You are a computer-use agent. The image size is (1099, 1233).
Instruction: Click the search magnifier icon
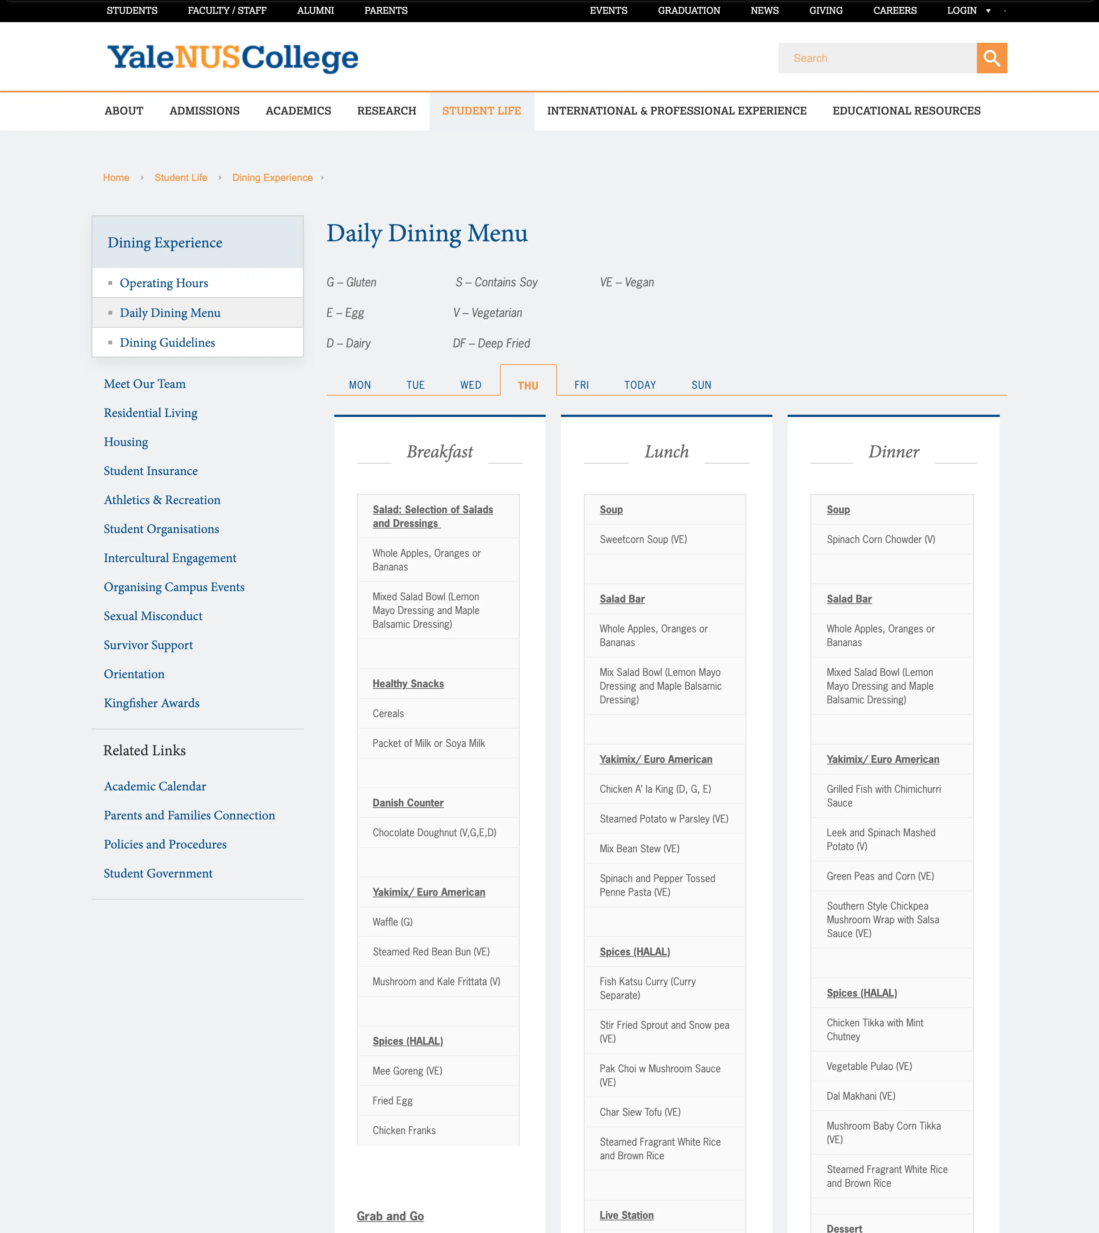tap(992, 58)
